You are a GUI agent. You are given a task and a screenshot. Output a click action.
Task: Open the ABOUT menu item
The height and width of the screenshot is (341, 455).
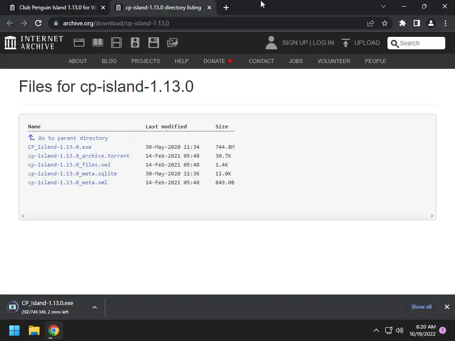coord(78,61)
